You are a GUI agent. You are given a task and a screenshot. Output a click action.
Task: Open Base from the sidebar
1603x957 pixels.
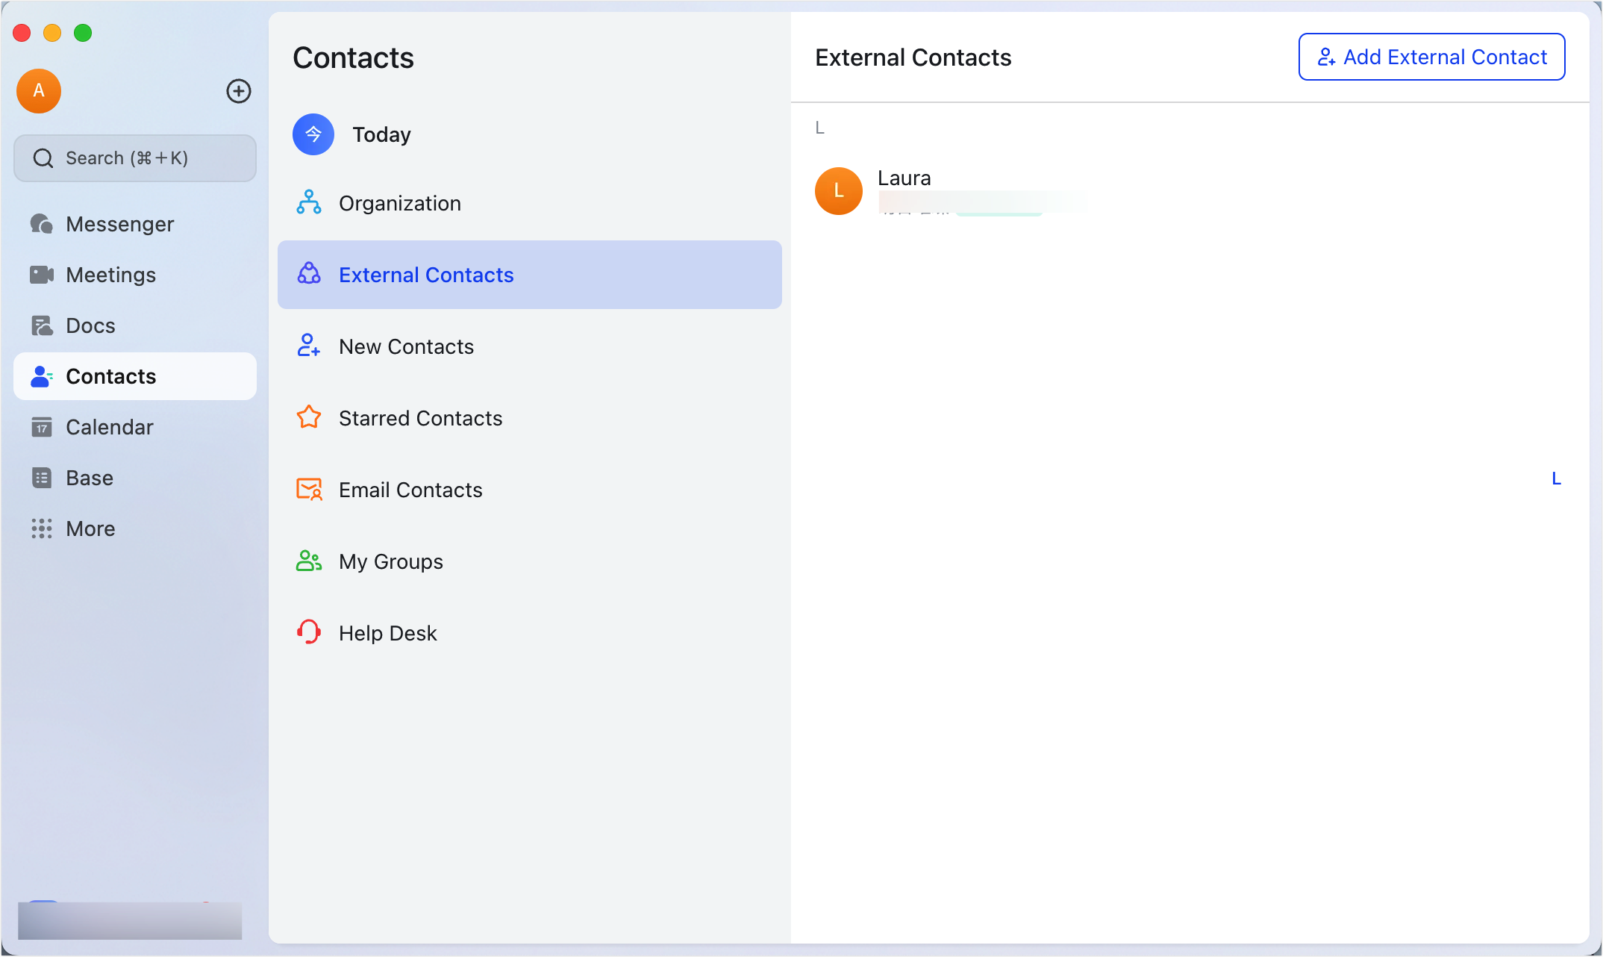pos(89,478)
